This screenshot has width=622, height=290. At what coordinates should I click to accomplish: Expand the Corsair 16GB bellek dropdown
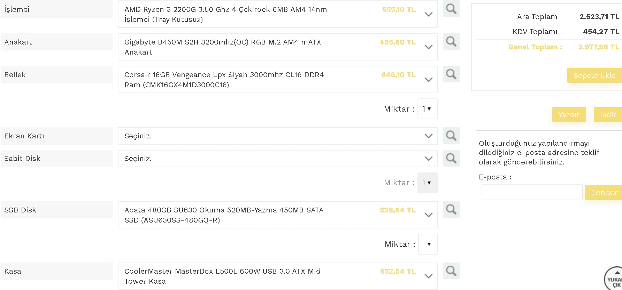point(428,79)
